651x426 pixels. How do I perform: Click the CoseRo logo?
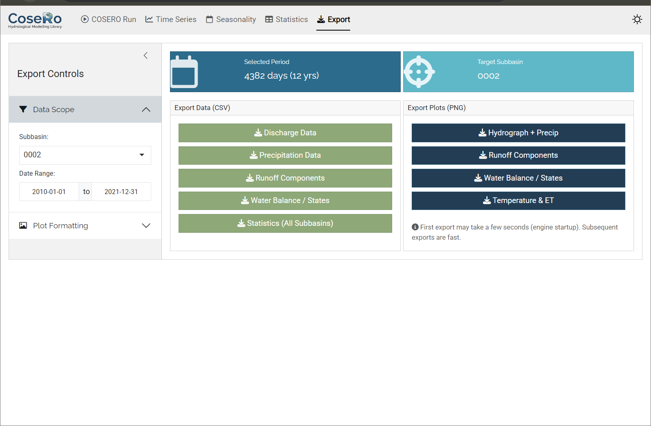click(35, 20)
